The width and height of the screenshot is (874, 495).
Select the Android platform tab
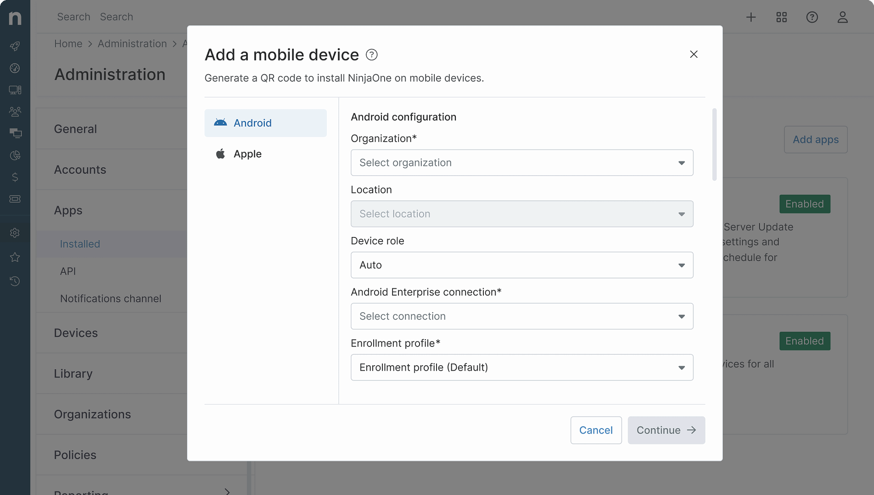click(x=266, y=123)
